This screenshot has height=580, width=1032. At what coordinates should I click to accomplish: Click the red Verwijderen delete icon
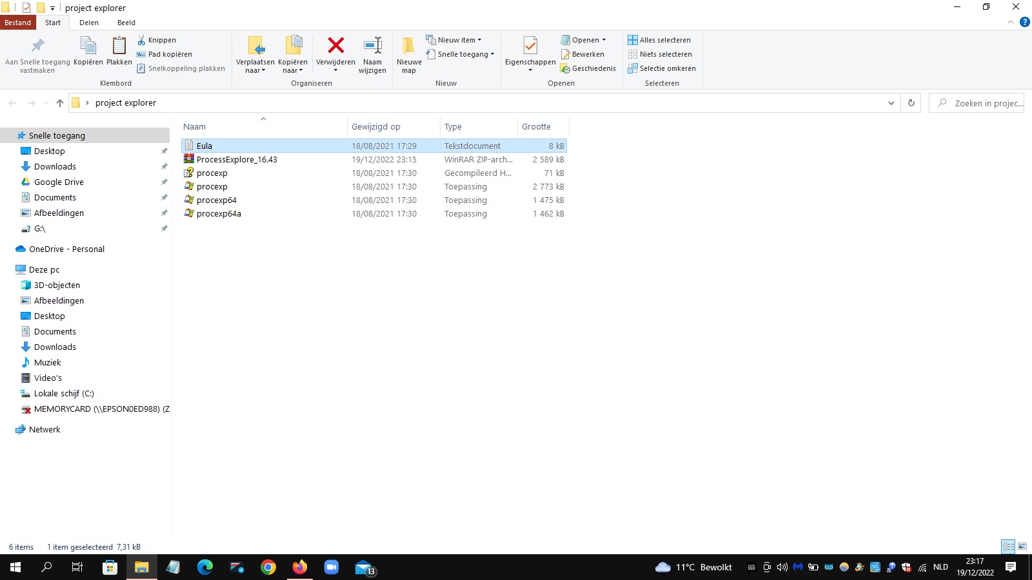tap(335, 45)
